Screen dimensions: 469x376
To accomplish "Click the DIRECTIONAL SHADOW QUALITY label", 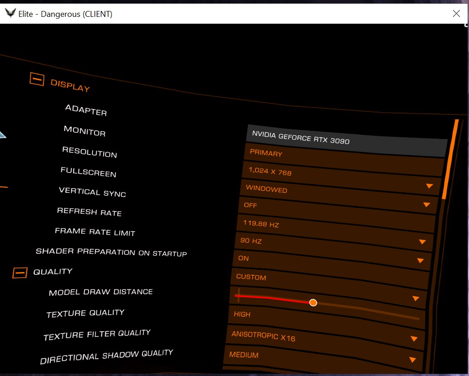I will 106,356.
